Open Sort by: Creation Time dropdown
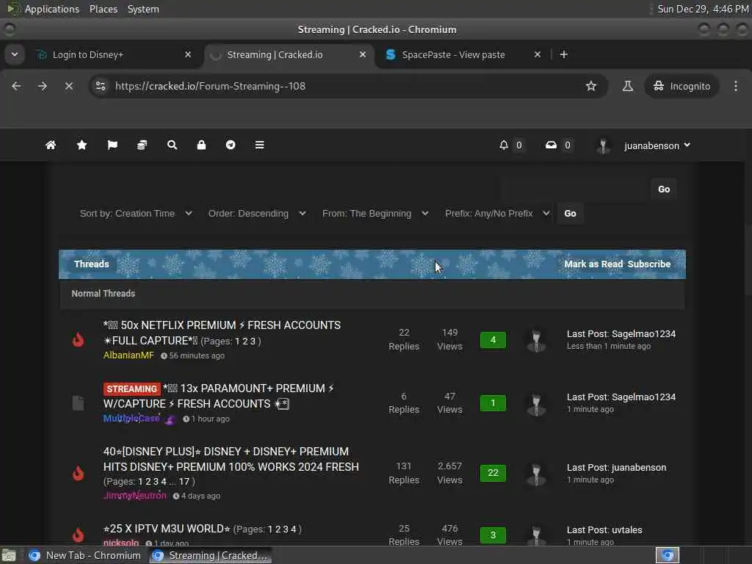This screenshot has height=564, width=752. pyautogui.click(x=136, y=214)
